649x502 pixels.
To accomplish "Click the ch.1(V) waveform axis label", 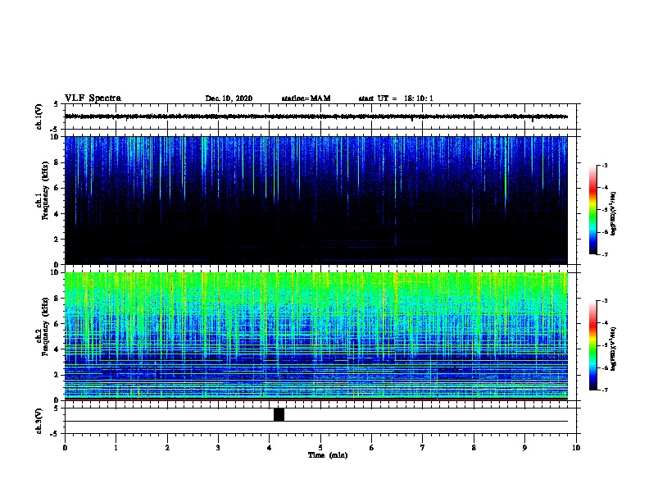I will point(39,116).
